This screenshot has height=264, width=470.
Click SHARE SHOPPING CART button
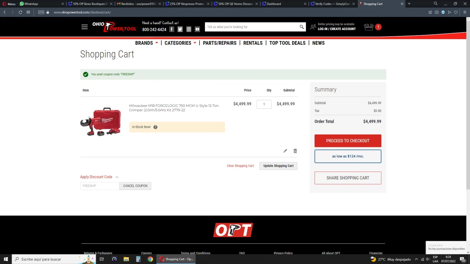[348, 178]
